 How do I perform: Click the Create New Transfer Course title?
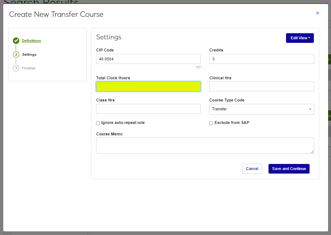tap(56, 14)
